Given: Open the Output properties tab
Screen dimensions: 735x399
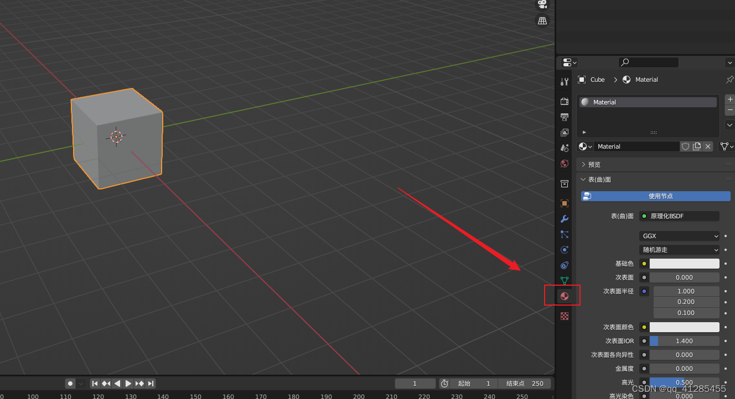Looking at the screenshot, I should [565, 117].
